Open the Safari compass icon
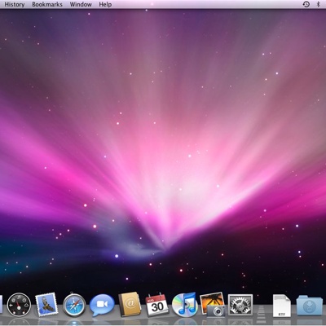Viewport: 326px width, 326px height. (74, 305)
